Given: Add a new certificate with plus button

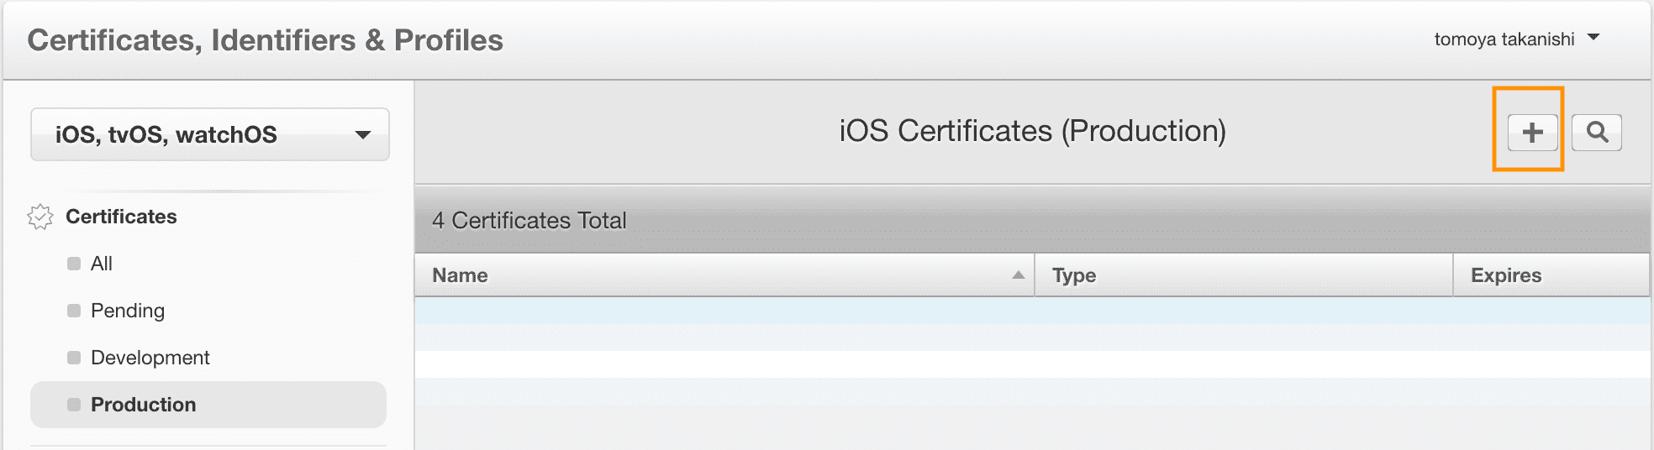Looking at the screenshot, I should click(1532, 133).
